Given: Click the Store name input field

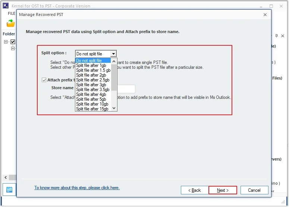Looking at the screenshot, I should pyautogui.click(x=126, y=89).
